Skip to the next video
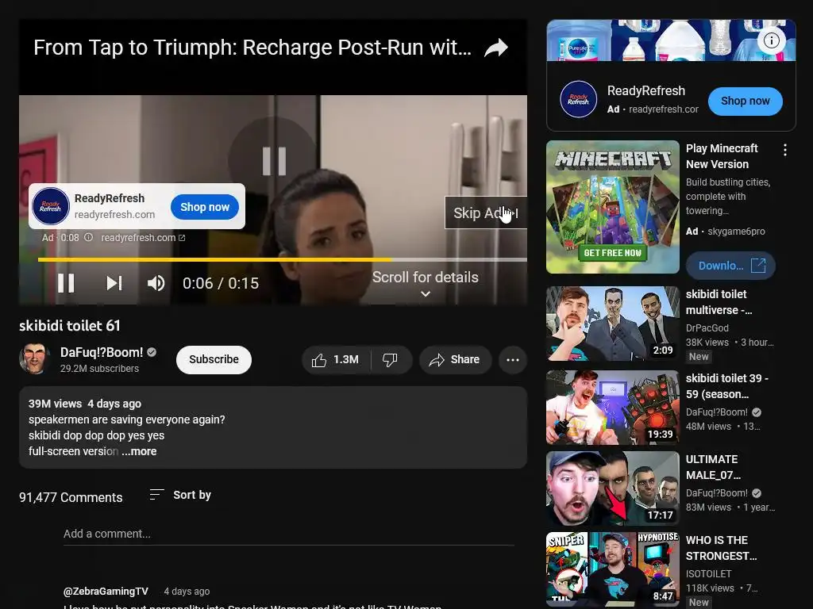 (x=114, y=283)
